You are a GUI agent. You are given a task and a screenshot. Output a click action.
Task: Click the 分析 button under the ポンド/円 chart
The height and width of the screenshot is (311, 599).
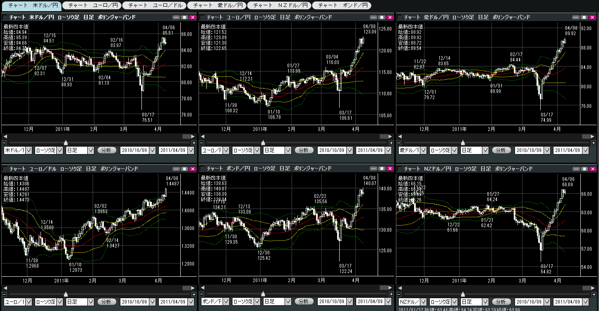[x=304, y=302]
